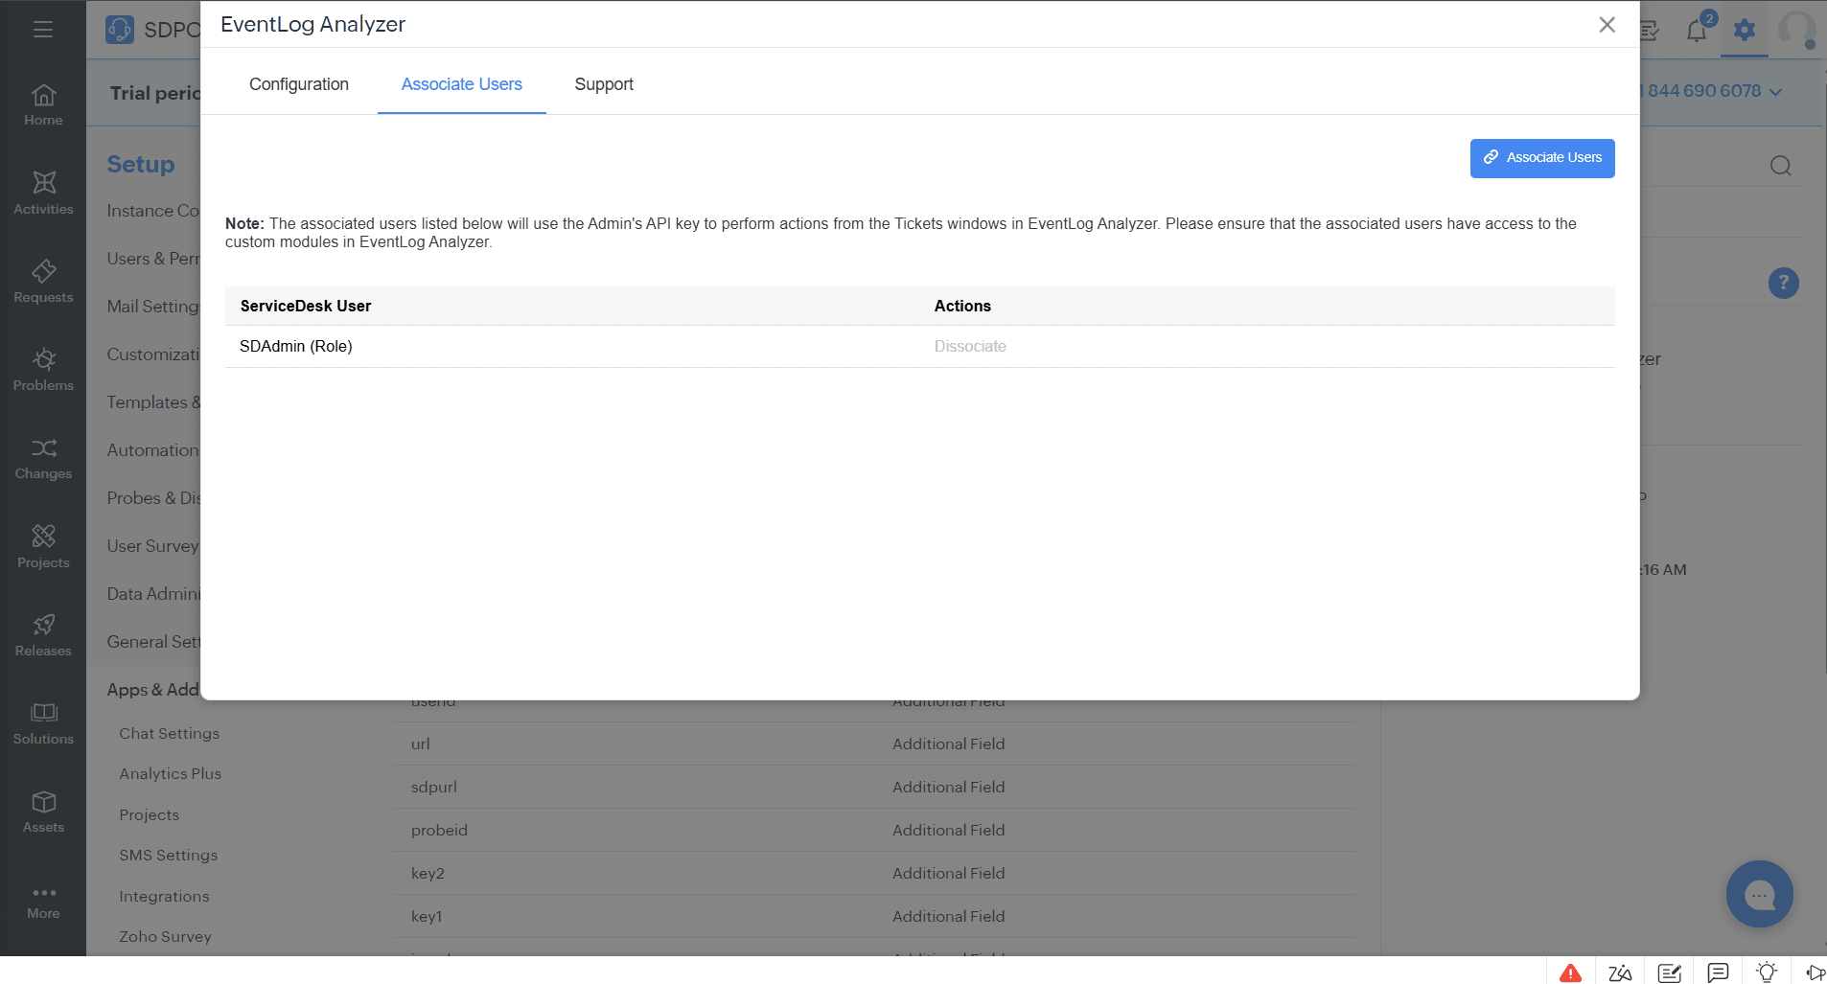This screenshot has height=984, width=1827.
Task: Open the hamburger menu icon
Action: 43,30
